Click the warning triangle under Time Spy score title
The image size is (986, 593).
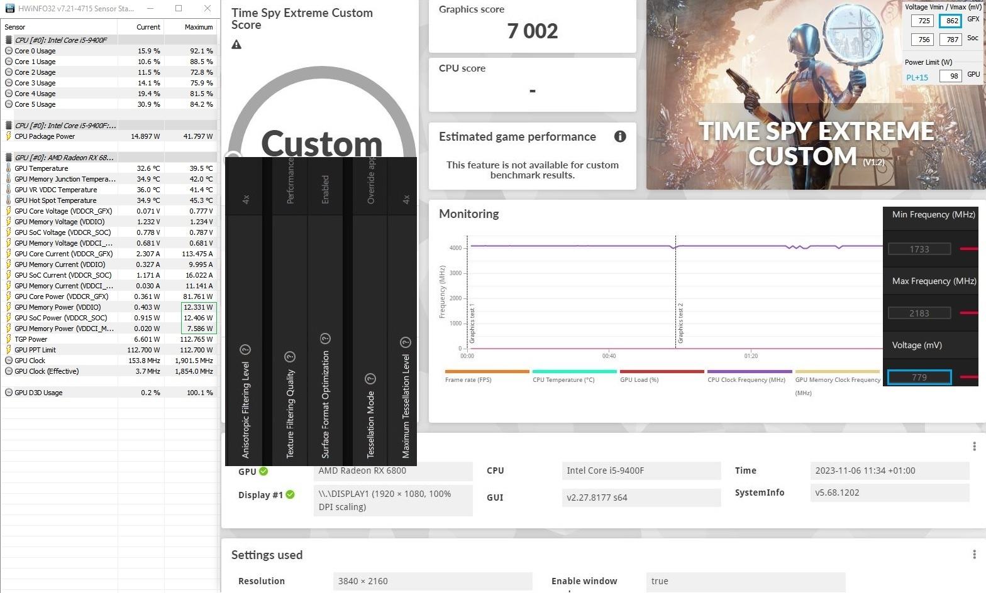[236, 45]
